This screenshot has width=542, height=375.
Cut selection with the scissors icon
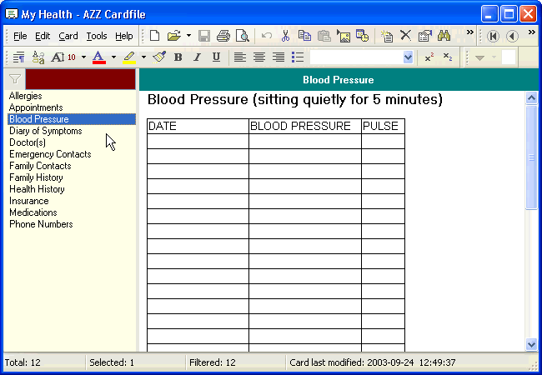285,36
